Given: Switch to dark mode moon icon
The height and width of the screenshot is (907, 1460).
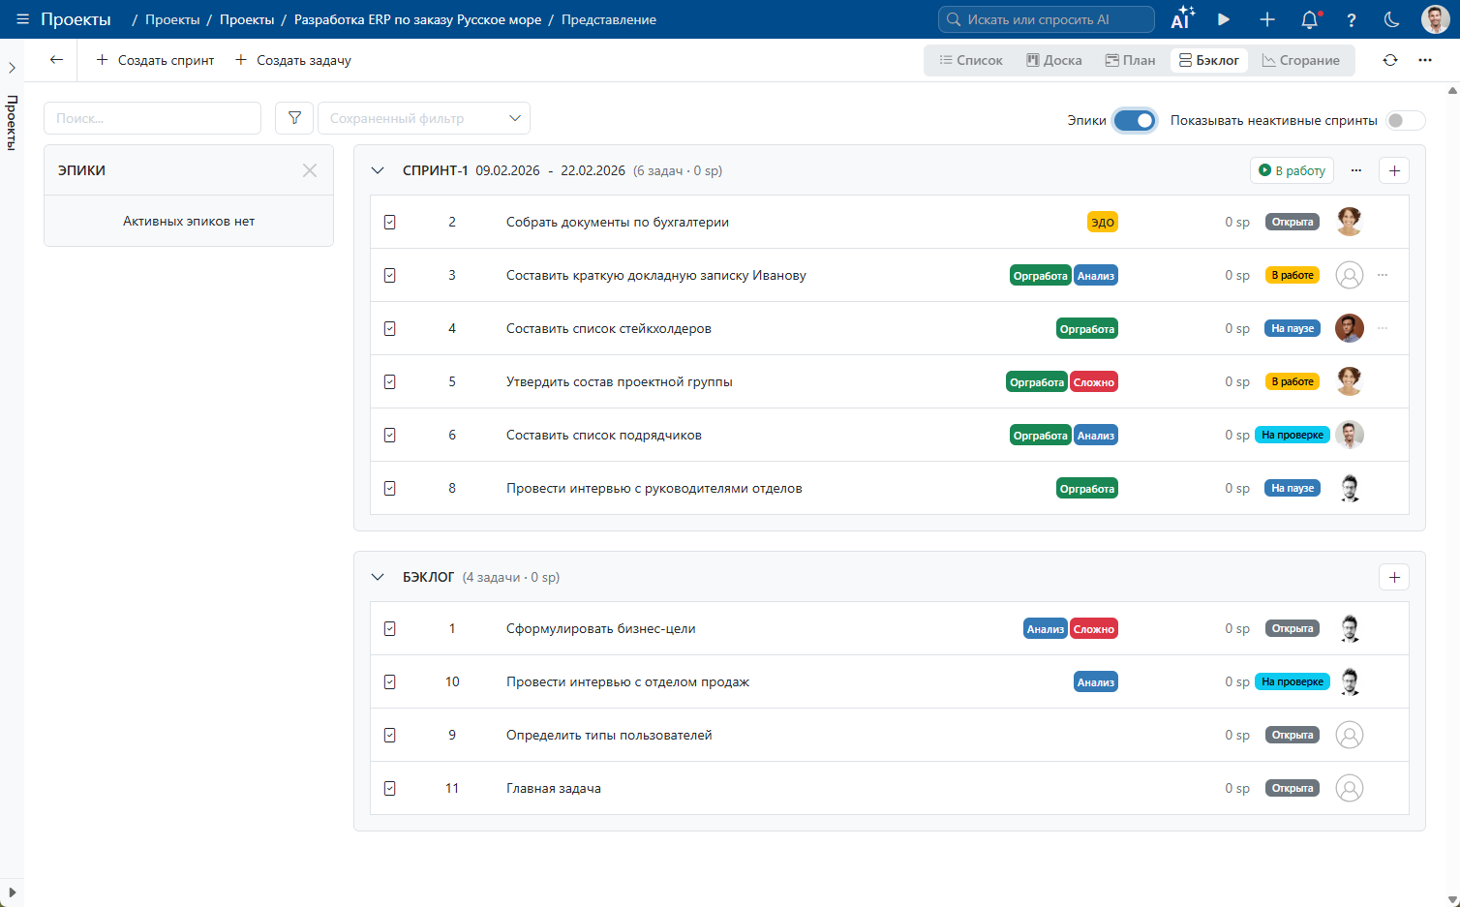Looking at the screenshot, I should [x=1392, y=19].
